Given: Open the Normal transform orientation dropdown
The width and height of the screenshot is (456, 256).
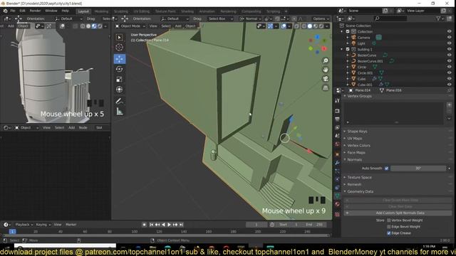Looking at the screenshot, I should [x=249, y=19].
